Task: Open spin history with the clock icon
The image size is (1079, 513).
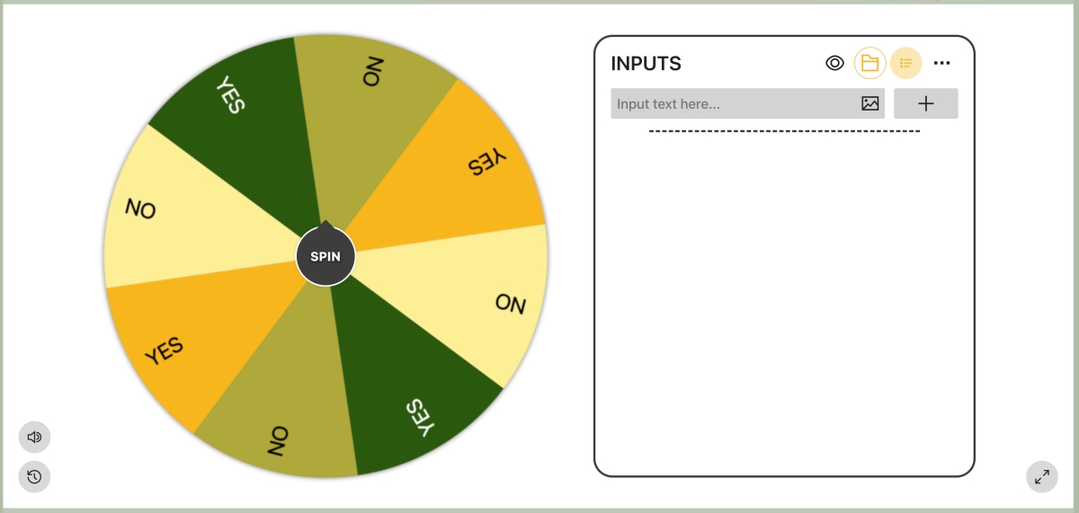Action: tap(34, 476)
